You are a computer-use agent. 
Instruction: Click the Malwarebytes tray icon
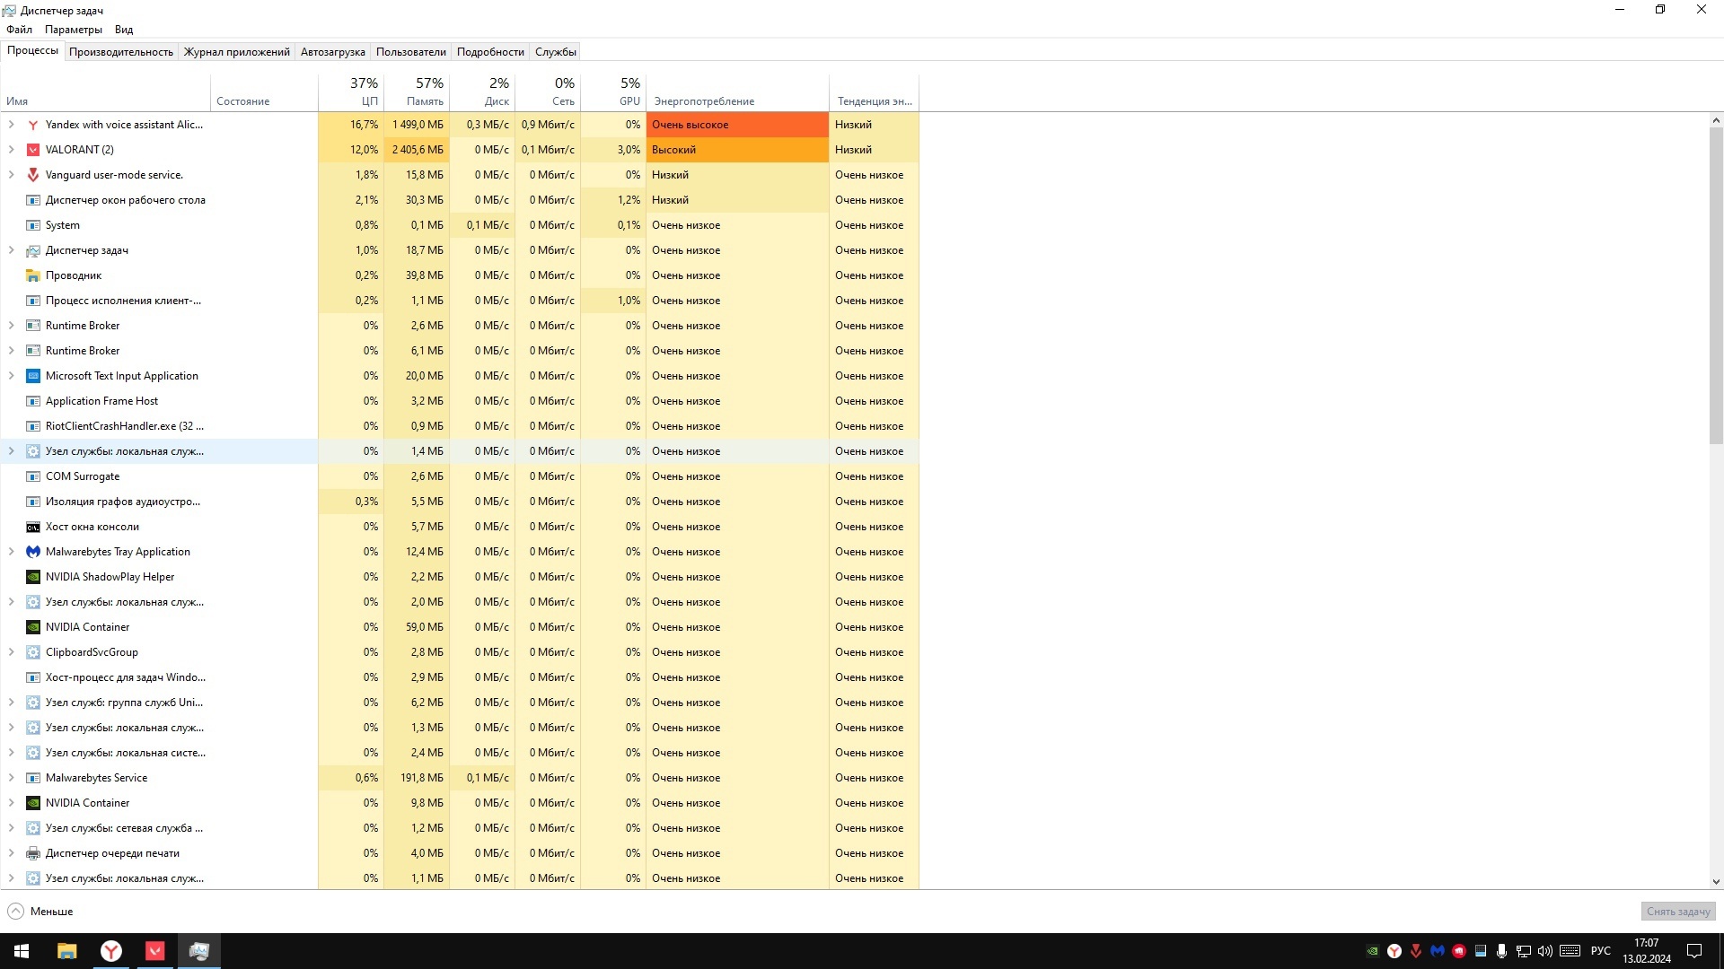1438,951
